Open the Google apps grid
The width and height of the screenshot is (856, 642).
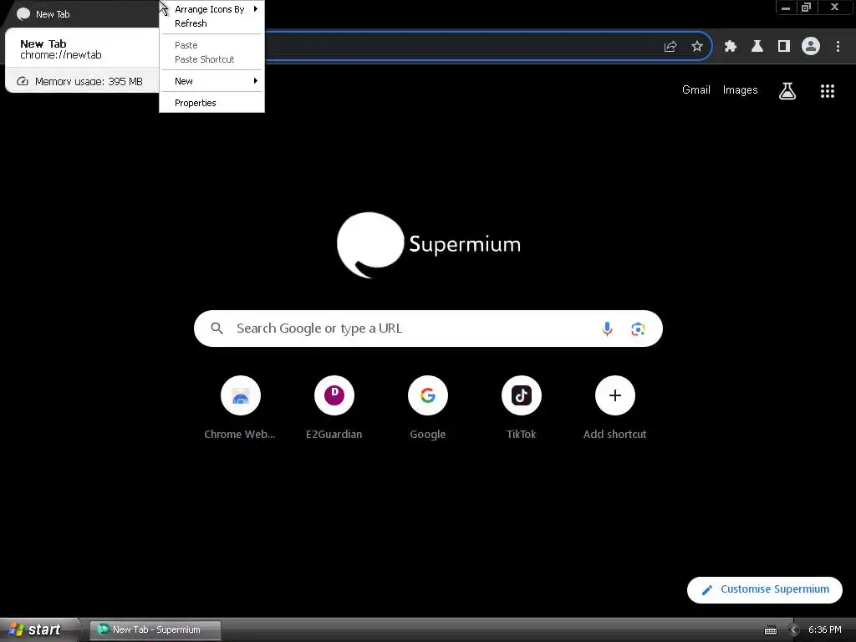828,90
